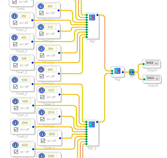Viewport: 167px width, 158px height.
Task: Toggle on/off checkbox for 4032 tone
Action: pos(16,152)
